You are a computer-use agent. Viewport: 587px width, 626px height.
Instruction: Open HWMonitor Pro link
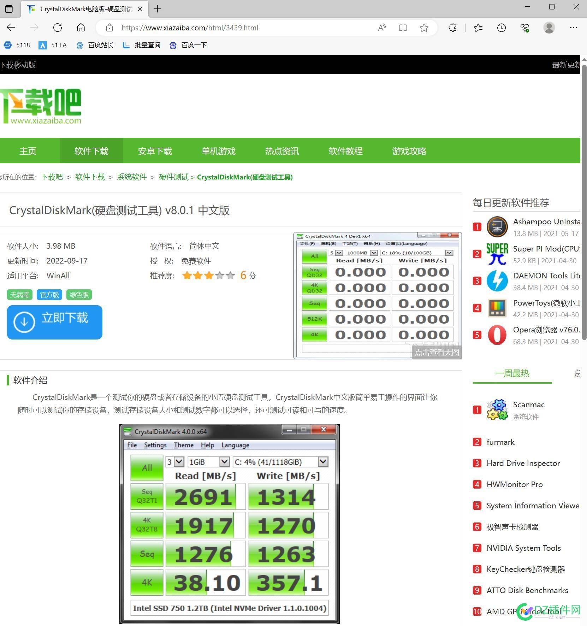[x=515, y=484]
